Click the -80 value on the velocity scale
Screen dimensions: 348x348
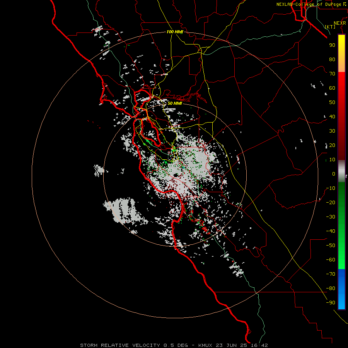[331, 288]
